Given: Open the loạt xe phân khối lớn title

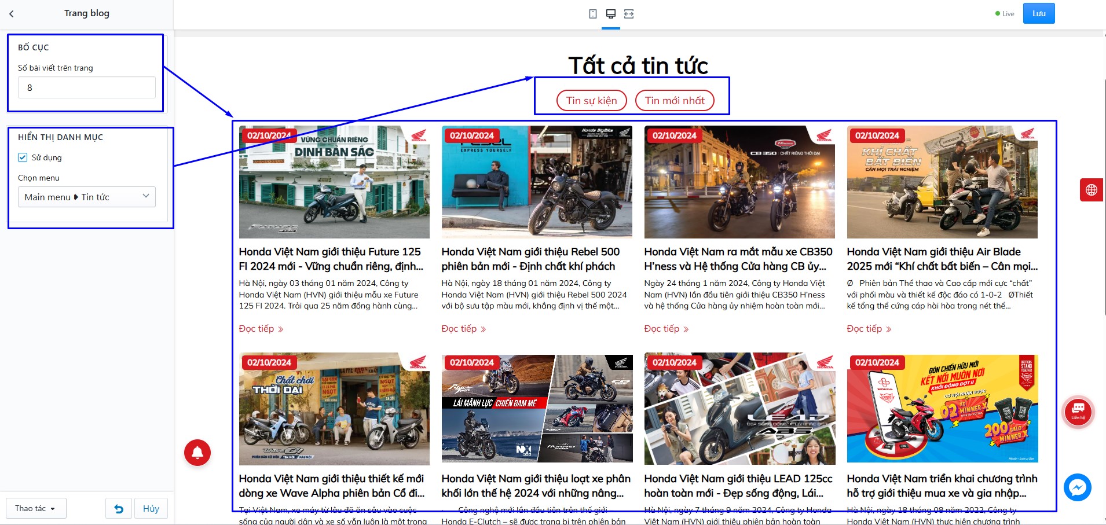Looking at the screenshot, I should click(536, 486).
